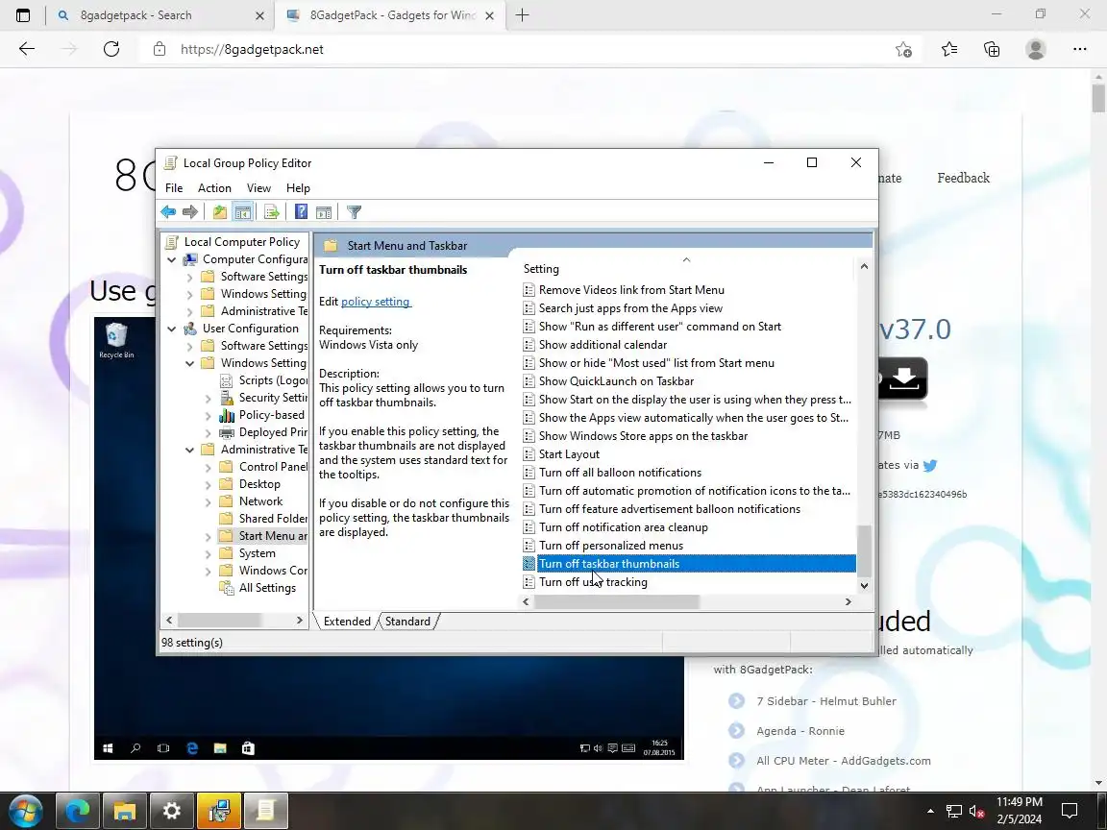Click the browser Refresh icon
1107x830 pixels.
111,49
